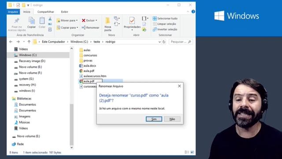Viewport: 282px width, 159px height.
Task: Select Imagens library
Action: (x=25, y=117)
